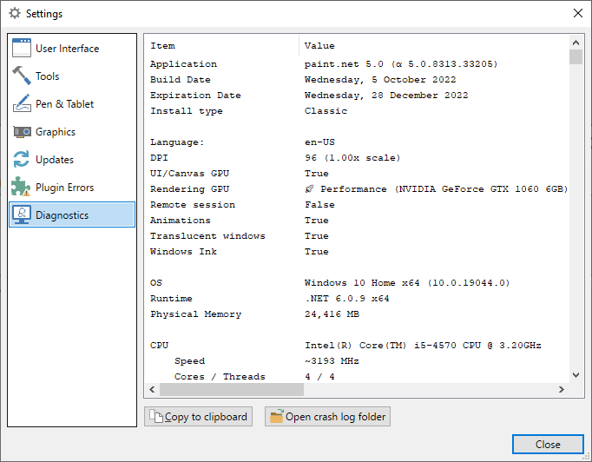Click the 'Animations' label
This screenshot has height=462, width=592.
pos(181,221)
